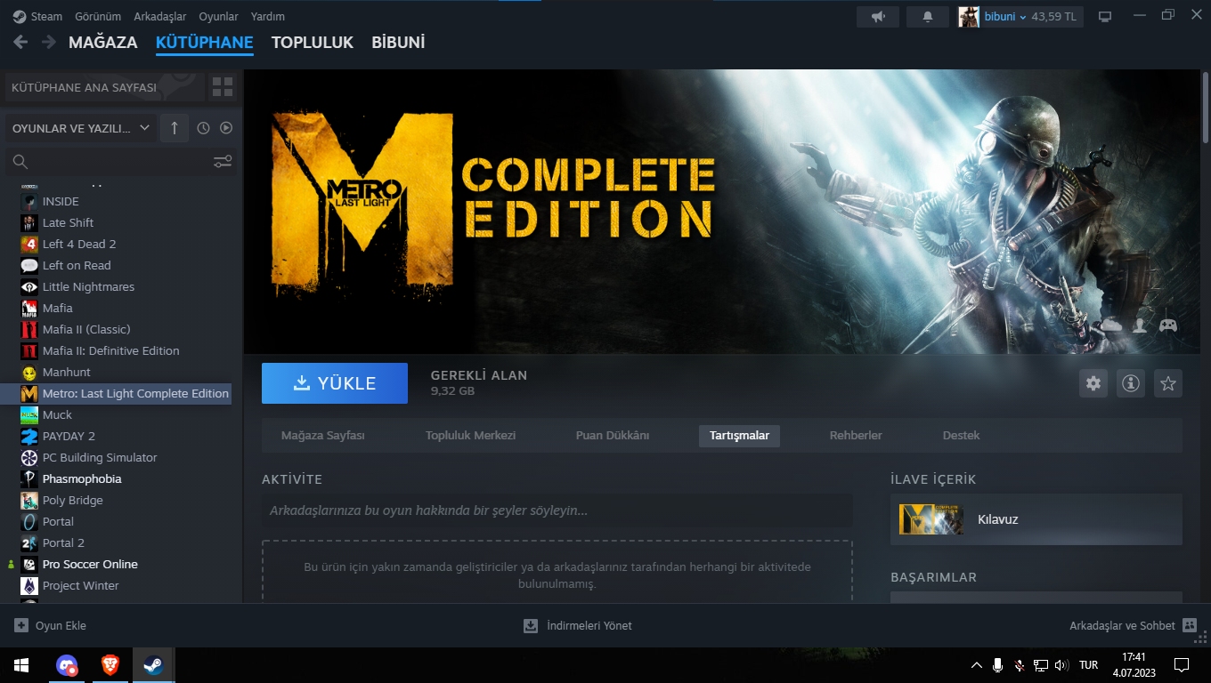
Task: Click the Steam taskbar icon
Action: [x=153, y=665]
